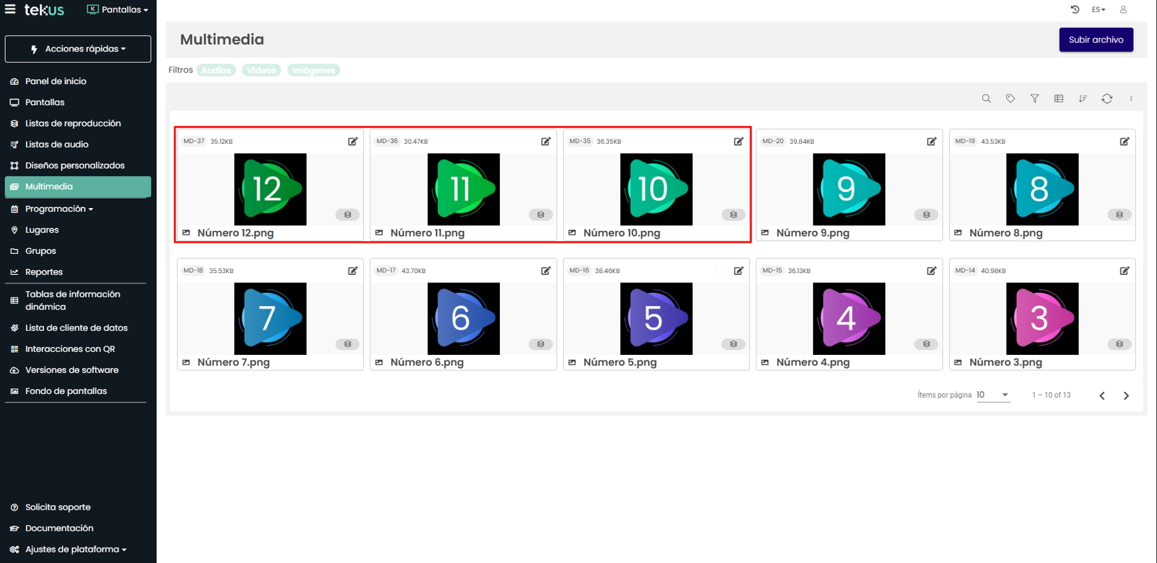Switch to table view using the grid icon

coord(1058,98)
